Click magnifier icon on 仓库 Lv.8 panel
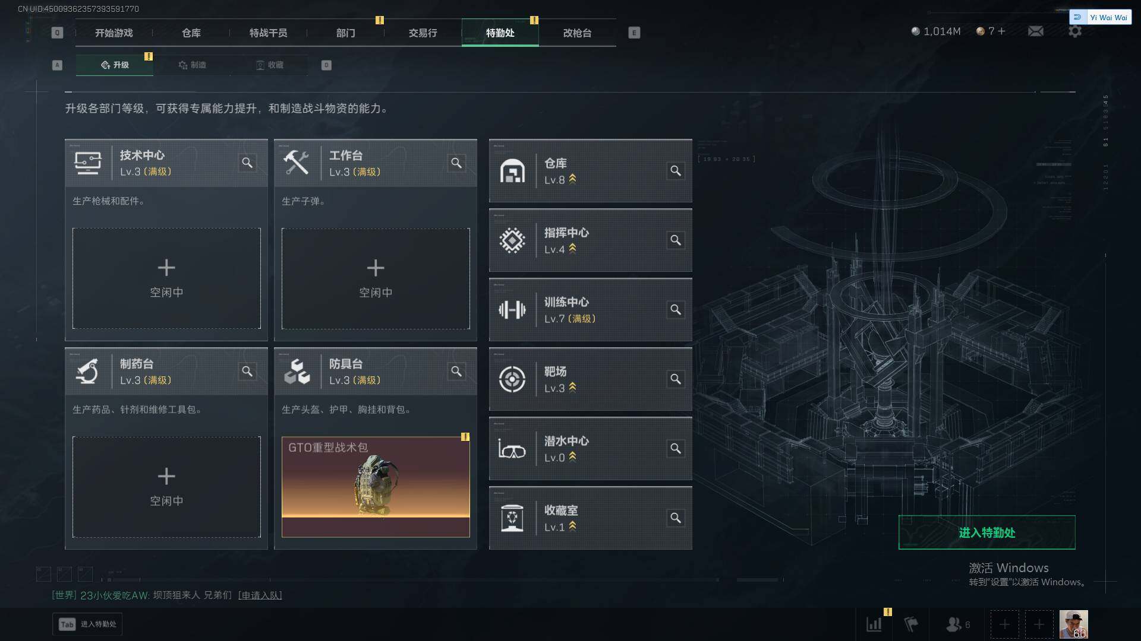Screen dimensions: 1141x641 tap(676, 171)
